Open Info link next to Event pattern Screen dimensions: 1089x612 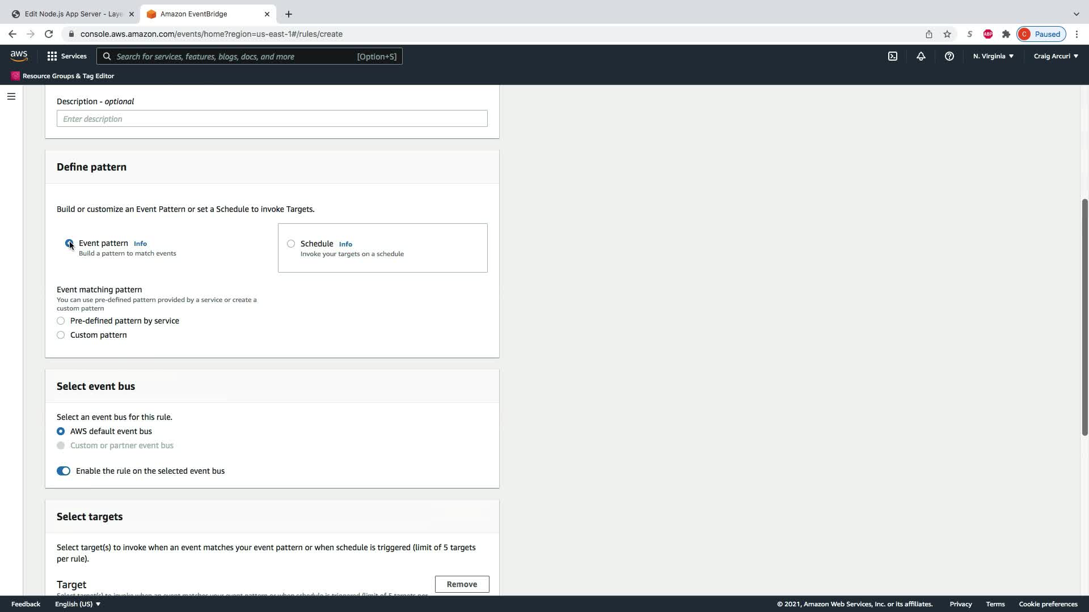(x=140, y=244)
